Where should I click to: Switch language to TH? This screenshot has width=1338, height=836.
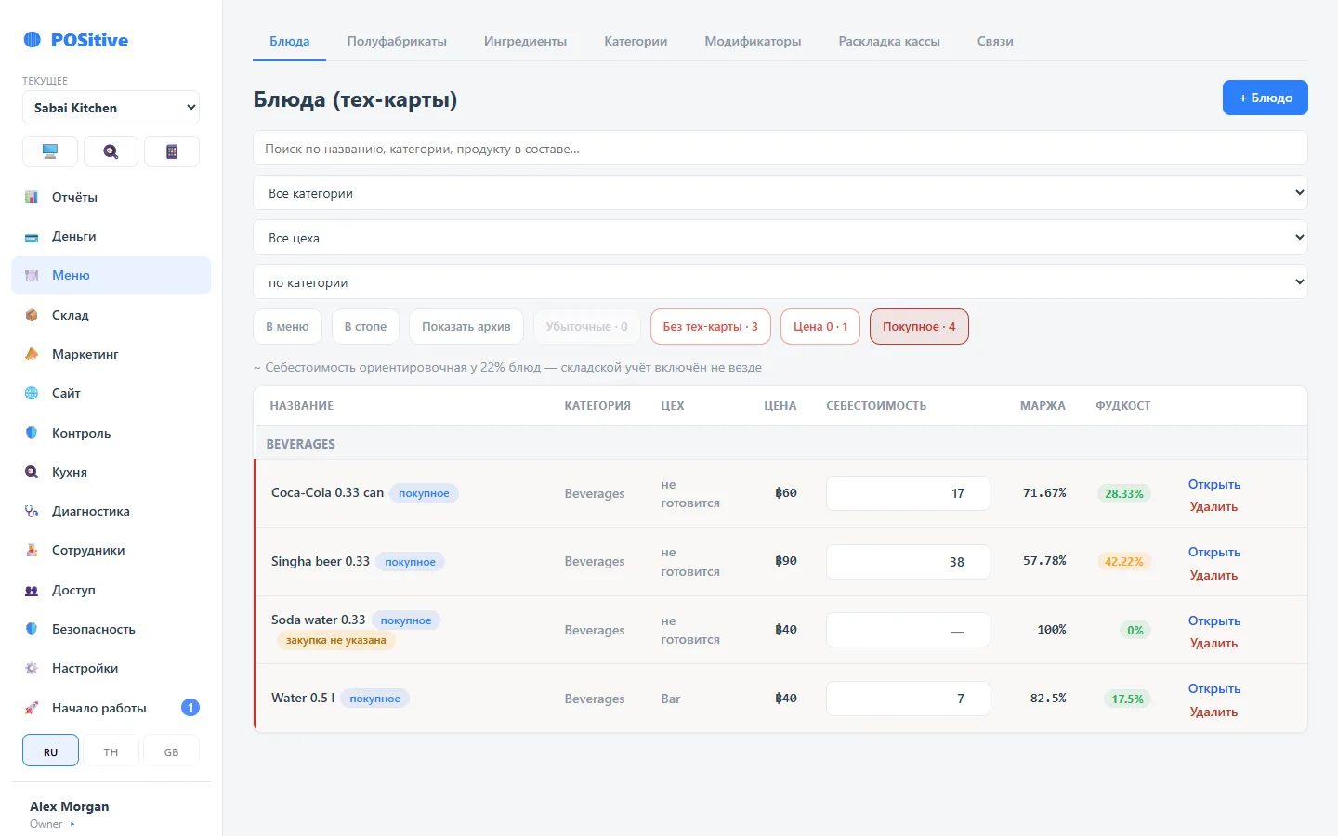click(x=111, y=751)
